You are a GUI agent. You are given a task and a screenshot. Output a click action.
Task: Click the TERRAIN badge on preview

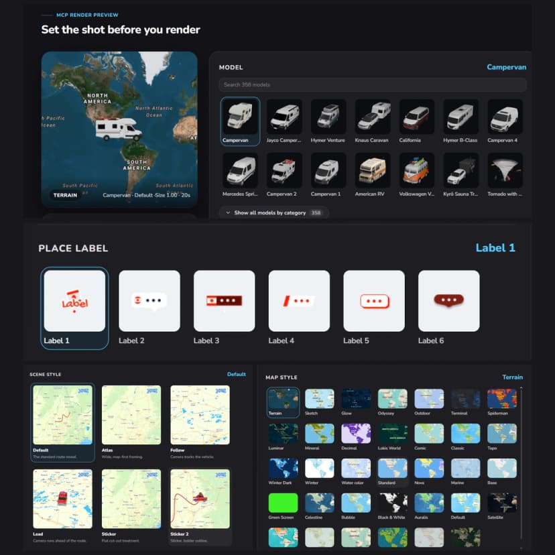[65, 195]
